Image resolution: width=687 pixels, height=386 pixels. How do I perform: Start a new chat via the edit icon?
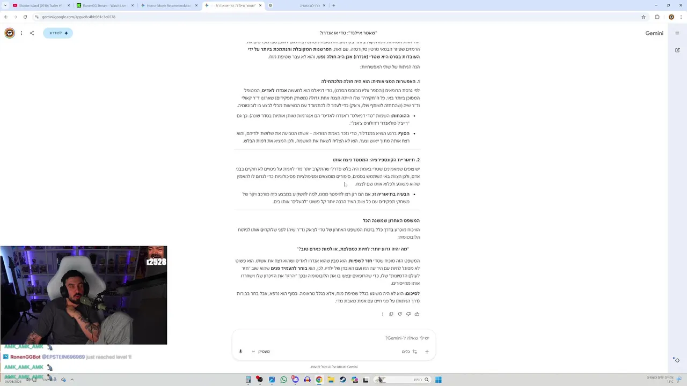pyautogui.click(x=677, y=50)
